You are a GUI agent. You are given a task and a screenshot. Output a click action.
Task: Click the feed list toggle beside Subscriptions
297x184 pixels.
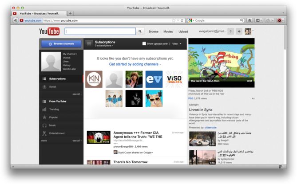pos(89,43)
